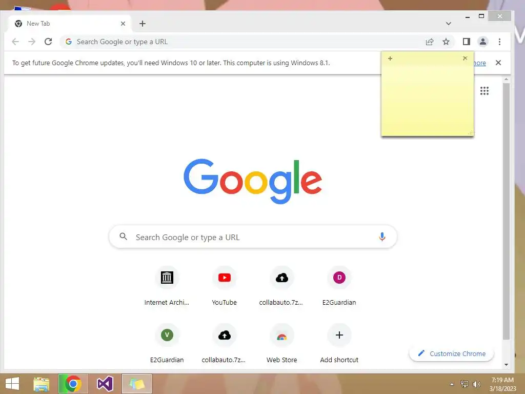Focus the Google search box
Viewport: 525px width, 394px height.
tap(253, 237)
